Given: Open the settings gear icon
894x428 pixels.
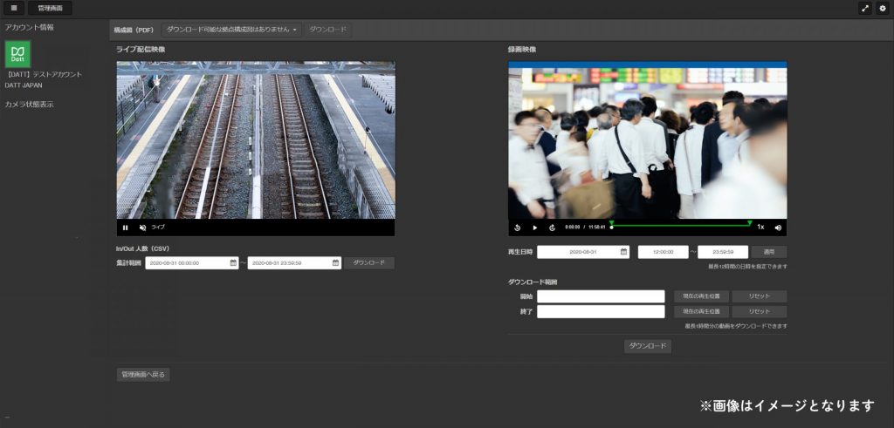Looking at the screenshot, I should 883,8.
